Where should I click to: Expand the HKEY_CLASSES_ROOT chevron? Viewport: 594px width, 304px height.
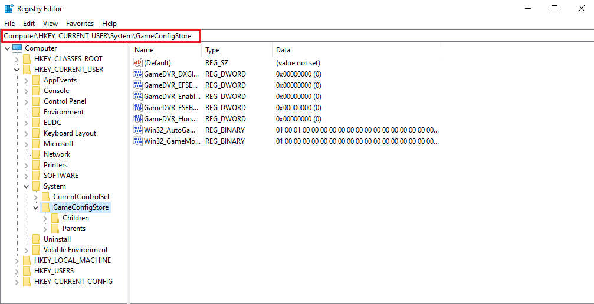pyautogui.click(x=17, y=59)
